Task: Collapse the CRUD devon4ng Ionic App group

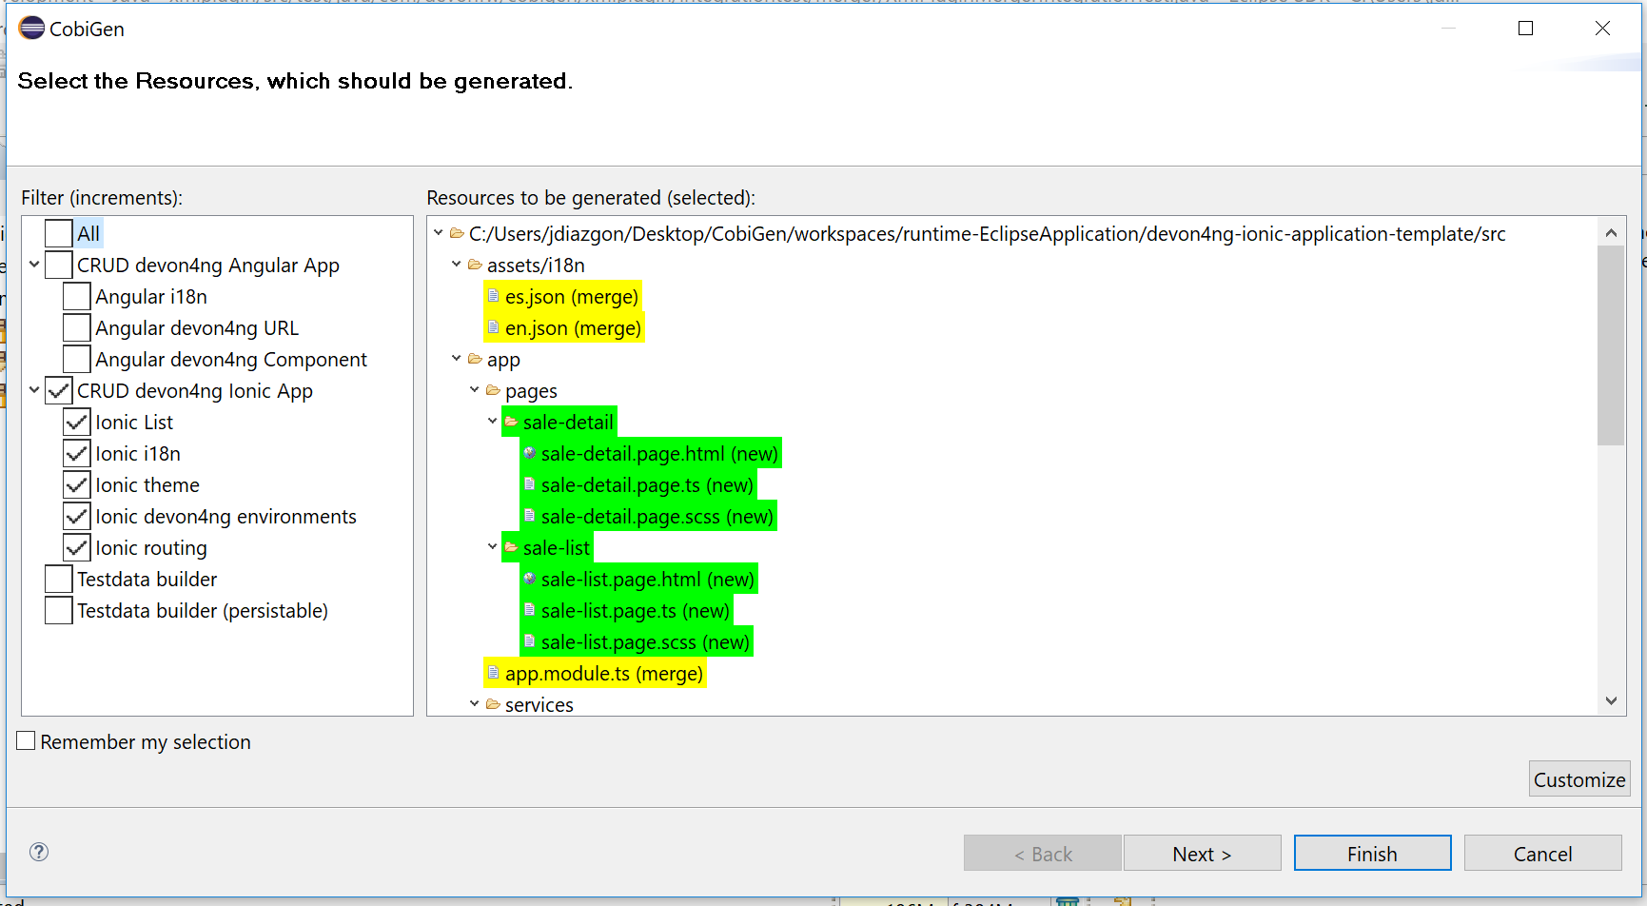Action: tap(34, 390)
